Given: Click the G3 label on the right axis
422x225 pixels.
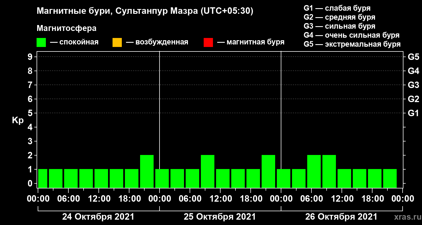Looking at the screenshot, I should pyautogui.click(x=413, y=85).
